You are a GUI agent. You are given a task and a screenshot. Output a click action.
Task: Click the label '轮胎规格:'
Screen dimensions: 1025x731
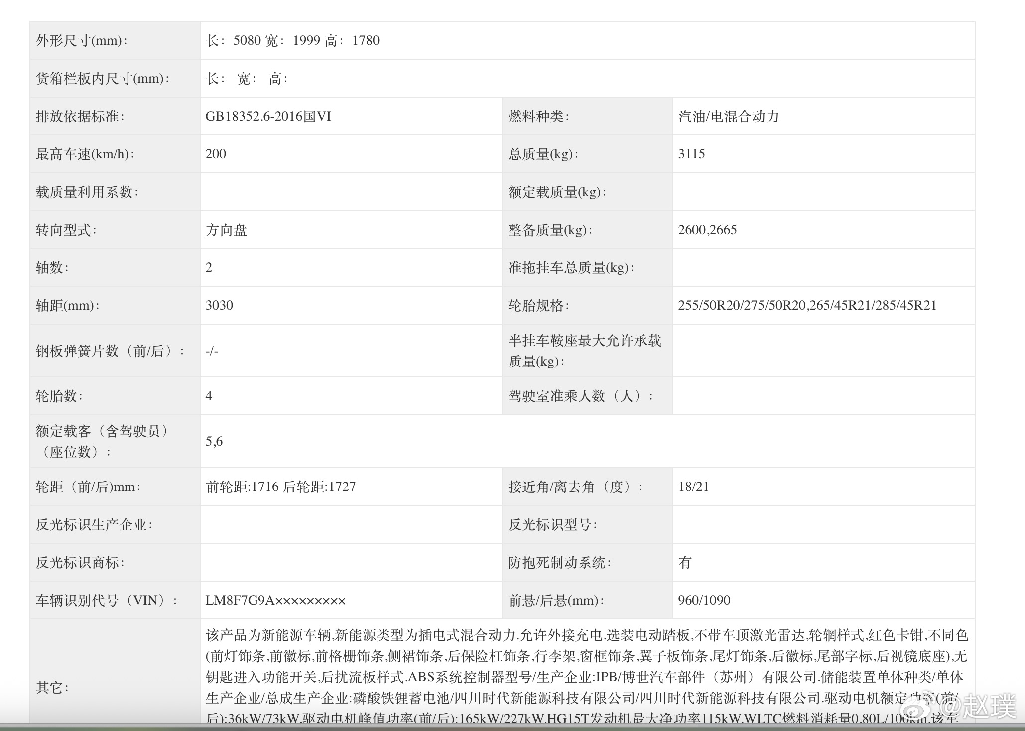pyautogui.click(x=538, y=305)
